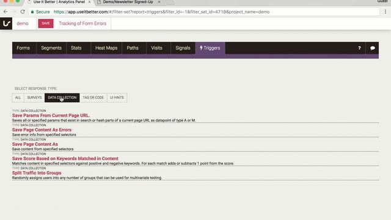Open the help question mark icon

pos(359,48)
